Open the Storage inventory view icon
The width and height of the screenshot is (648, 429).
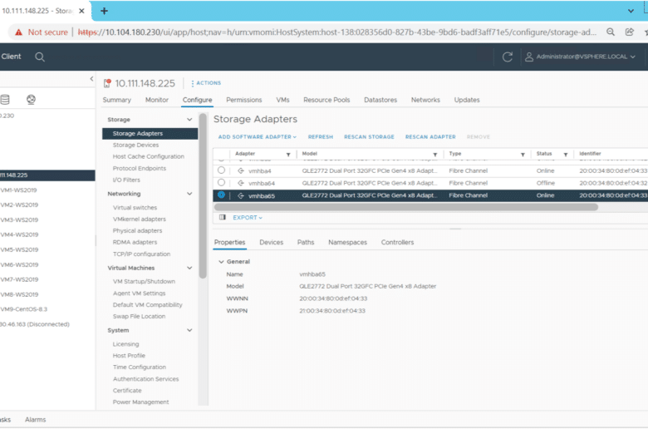(x=5, y=99)
